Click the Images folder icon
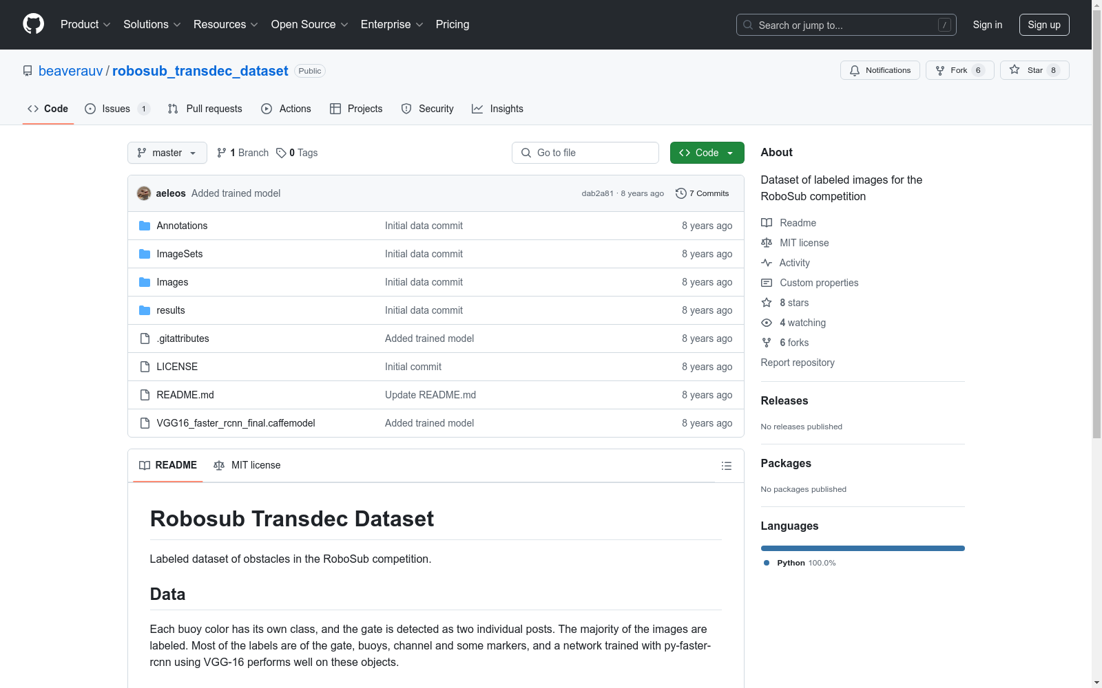 [x=145, y=282]
